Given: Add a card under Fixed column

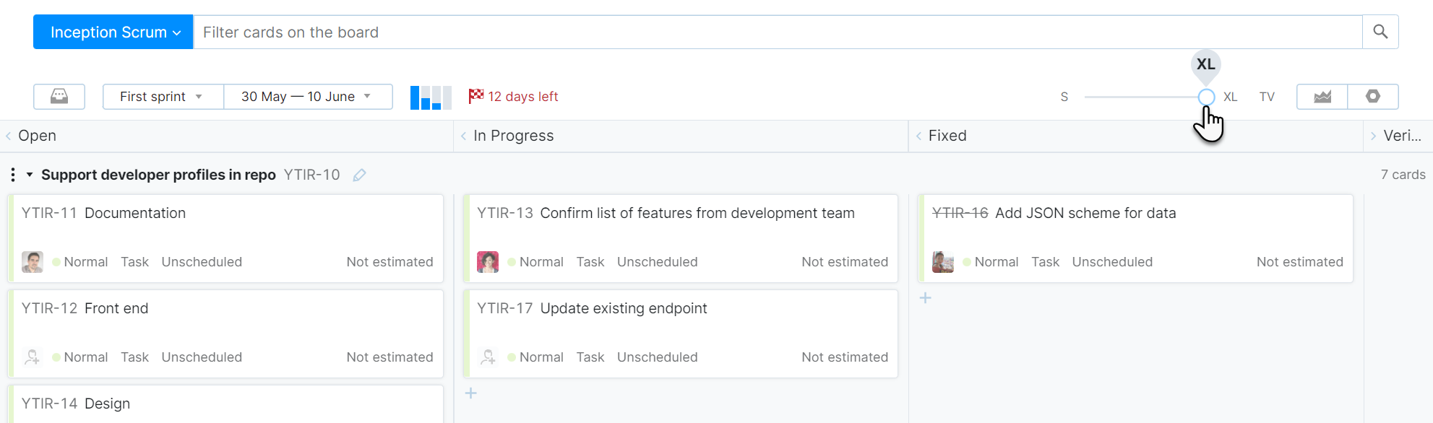Looking at the screenshot, I should tap(926, 298).
